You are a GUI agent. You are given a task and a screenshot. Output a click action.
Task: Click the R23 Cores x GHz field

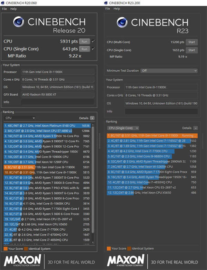[x=161, y=95]
